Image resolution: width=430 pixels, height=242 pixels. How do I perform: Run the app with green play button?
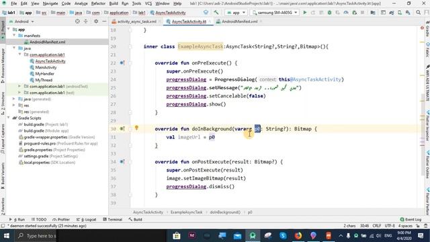[304, 13]
